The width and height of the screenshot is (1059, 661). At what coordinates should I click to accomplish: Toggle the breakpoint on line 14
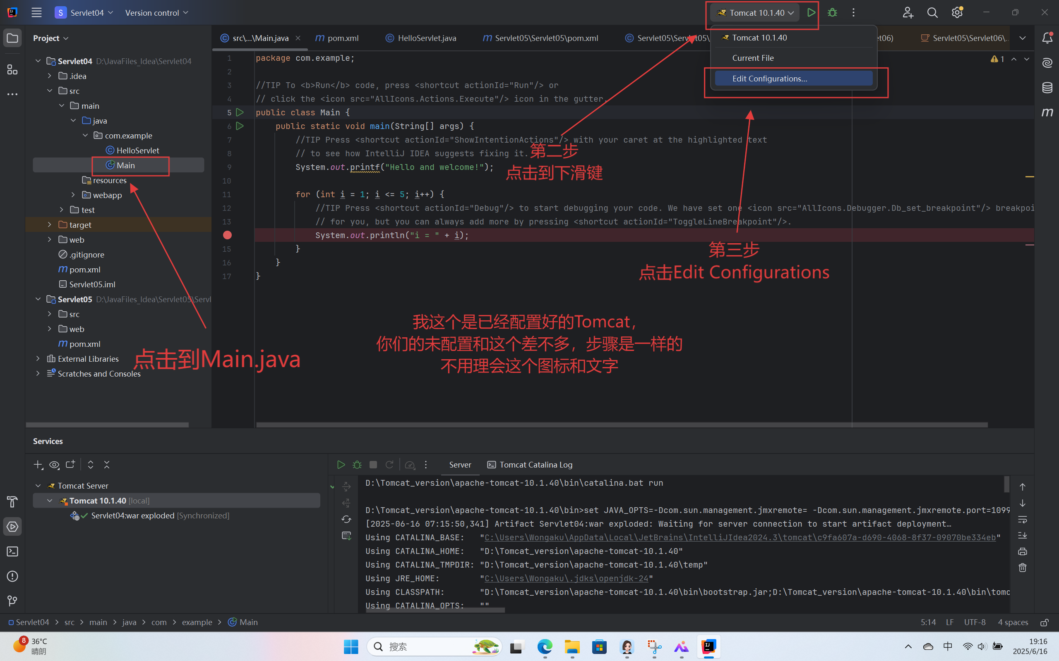point(227,235)
